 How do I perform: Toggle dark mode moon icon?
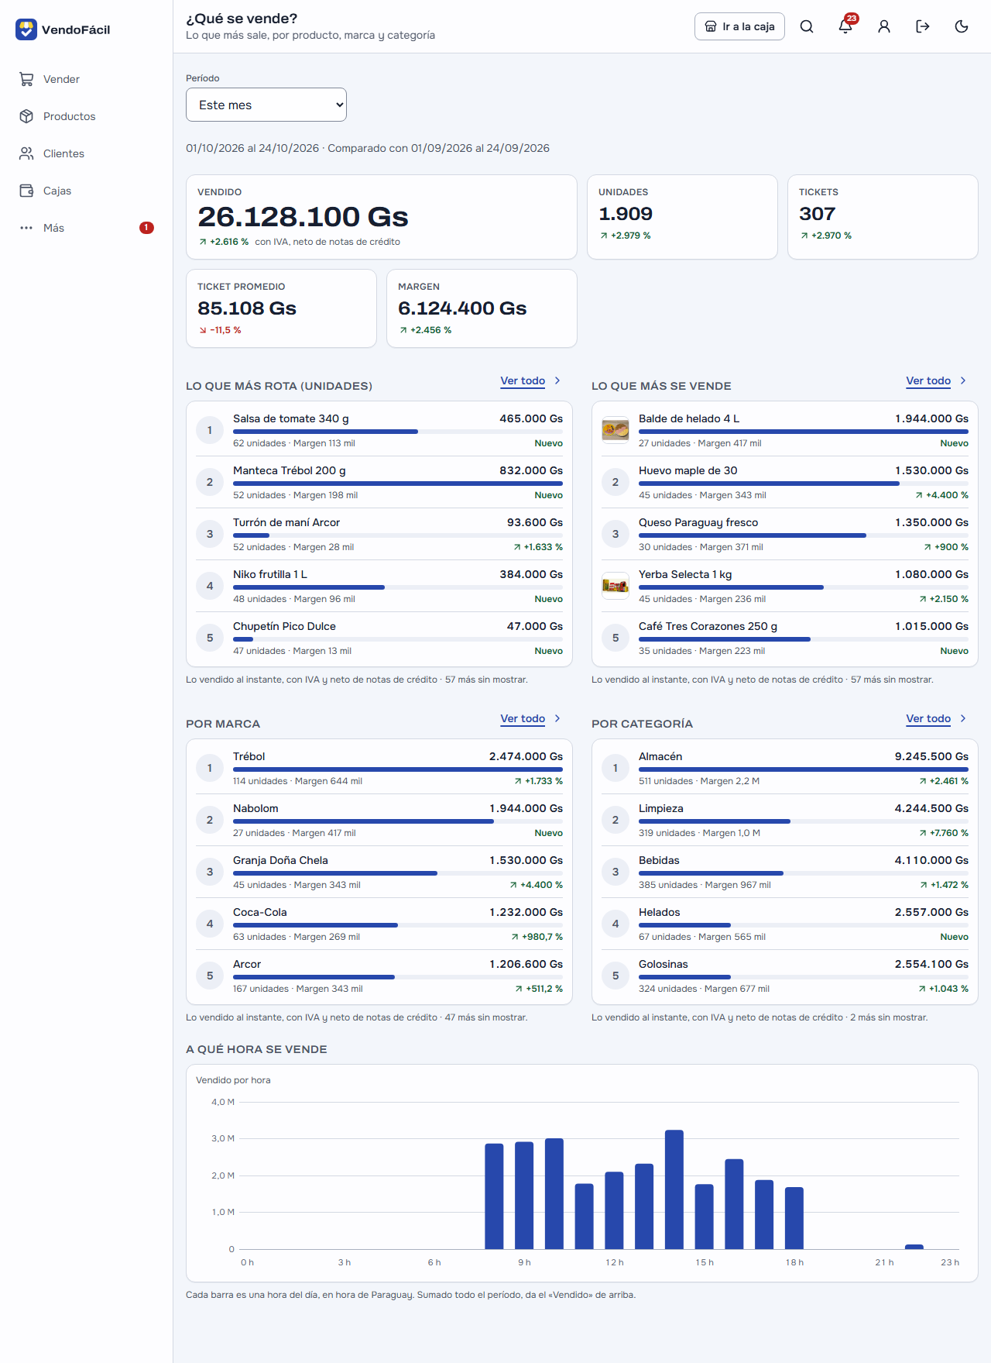point(962,26)
